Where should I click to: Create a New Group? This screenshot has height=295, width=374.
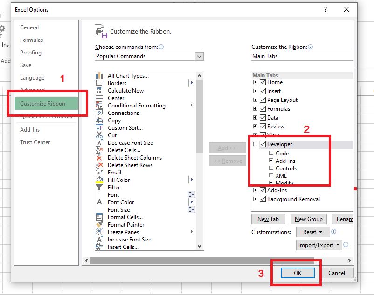[308, 219]
